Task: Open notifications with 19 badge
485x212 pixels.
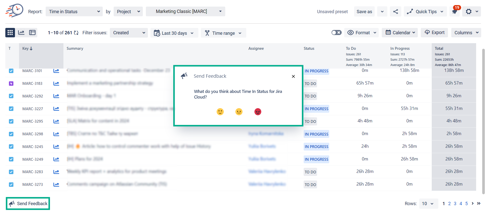Action: 455,12
